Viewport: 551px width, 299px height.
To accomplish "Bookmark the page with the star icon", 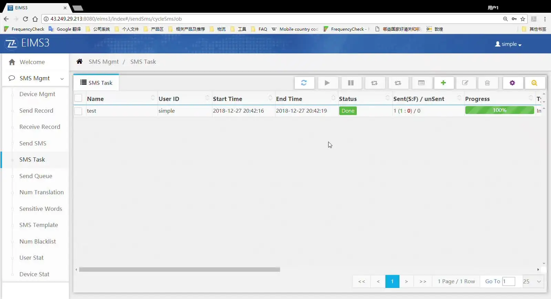I will pos(523,19).
